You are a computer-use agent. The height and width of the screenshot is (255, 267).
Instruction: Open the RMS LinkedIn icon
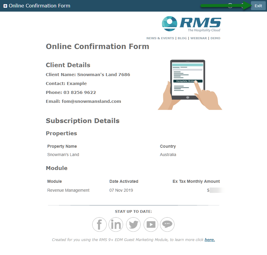116,224
